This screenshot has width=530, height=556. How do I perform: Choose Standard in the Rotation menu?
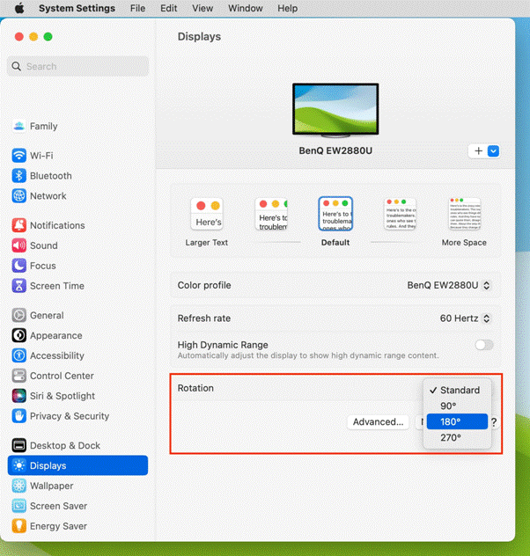(457, 390)
